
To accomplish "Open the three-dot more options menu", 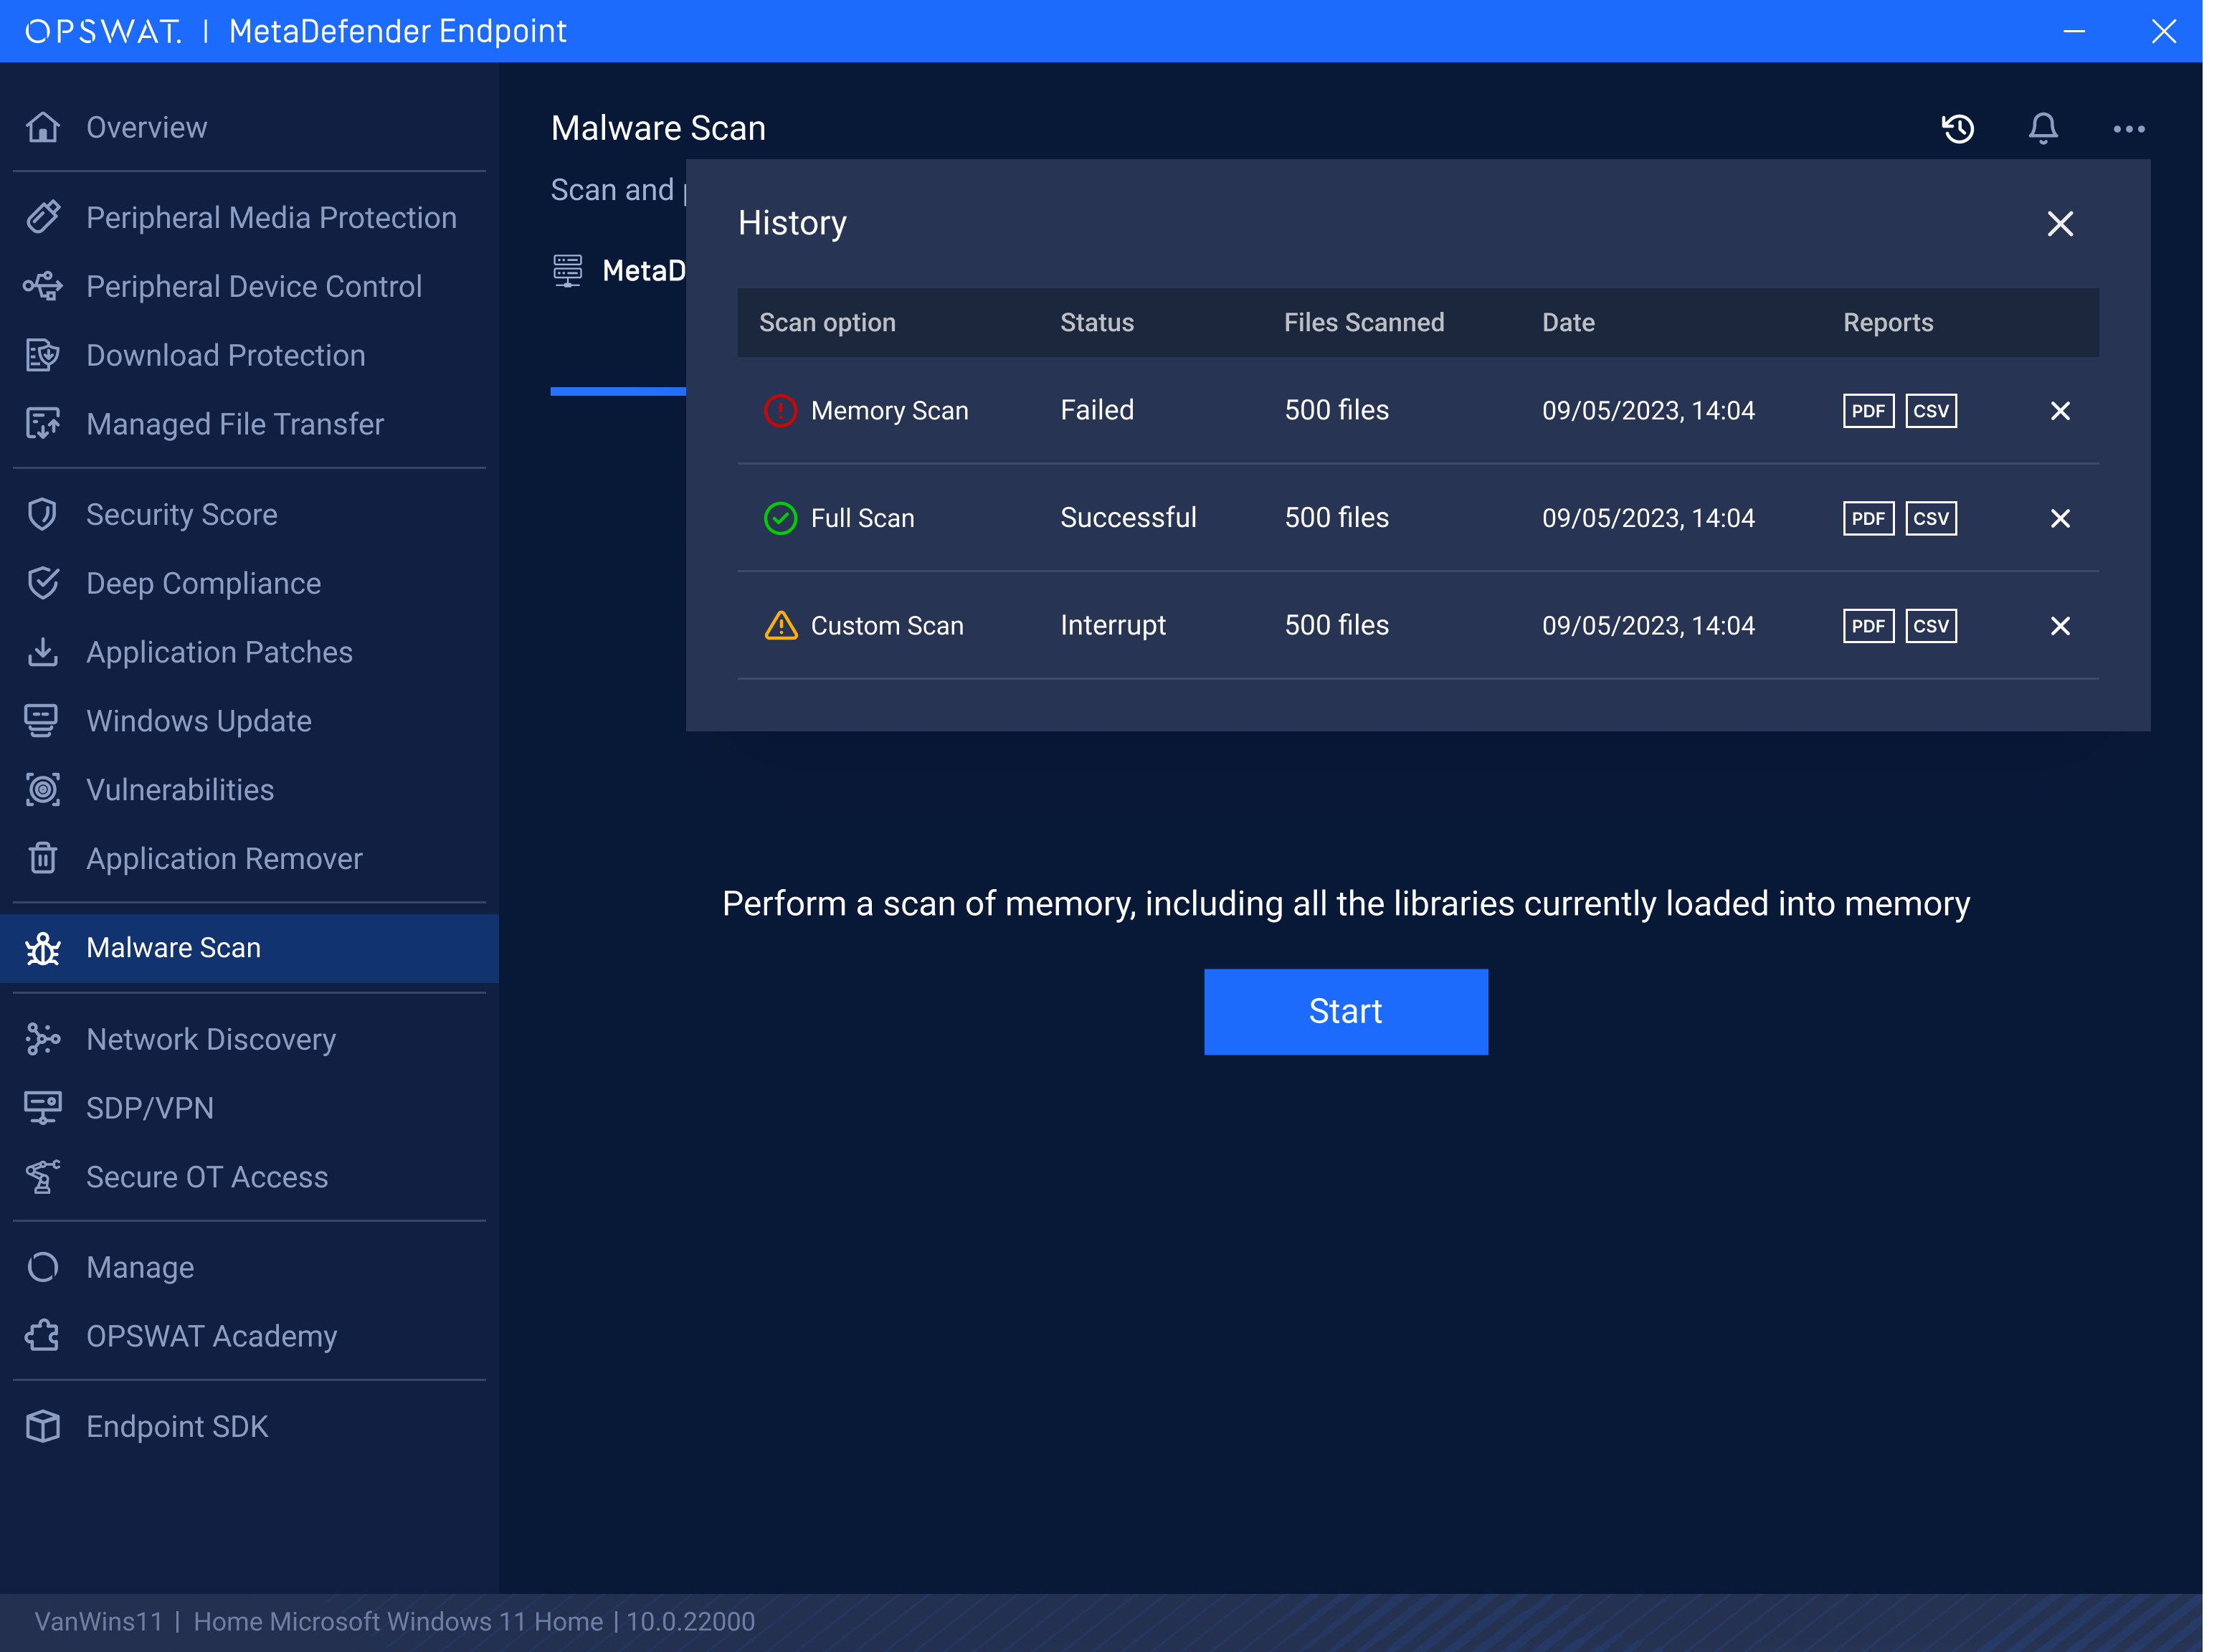I will (x=2128, y=129).
